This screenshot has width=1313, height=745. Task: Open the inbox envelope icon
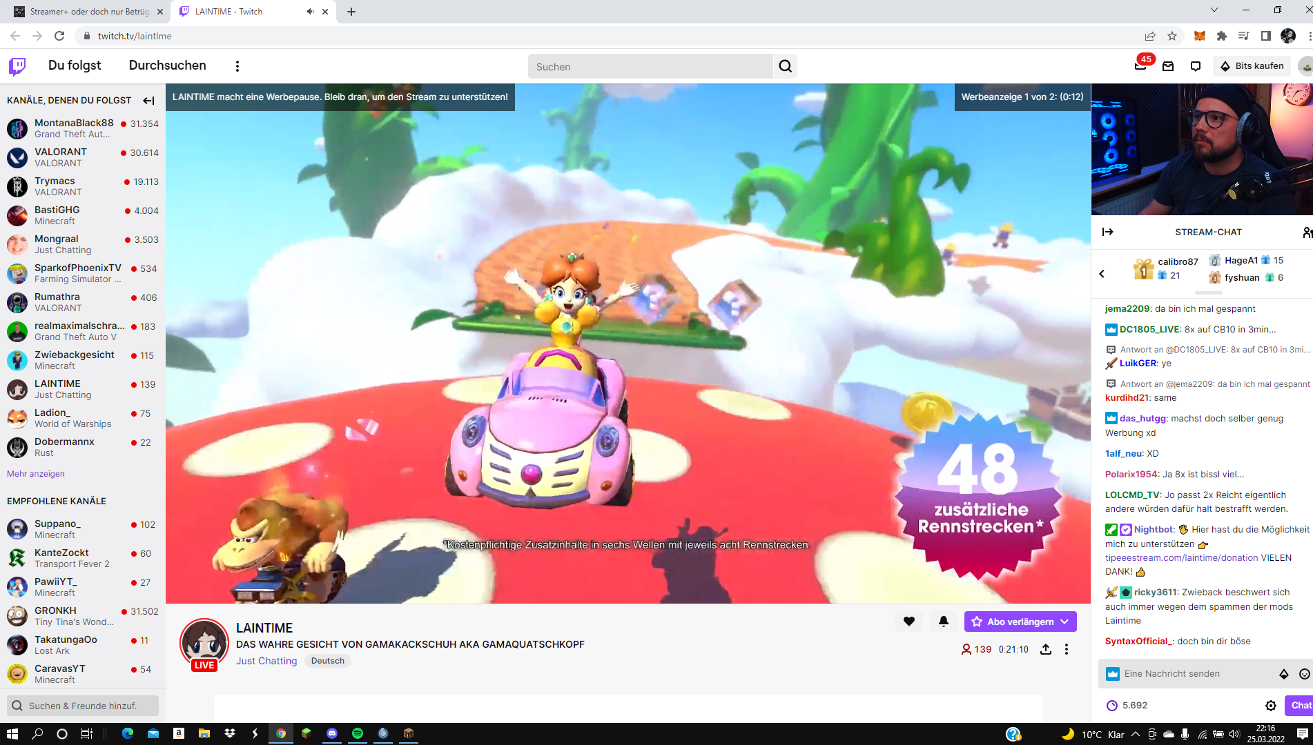tap(1168, 66)
